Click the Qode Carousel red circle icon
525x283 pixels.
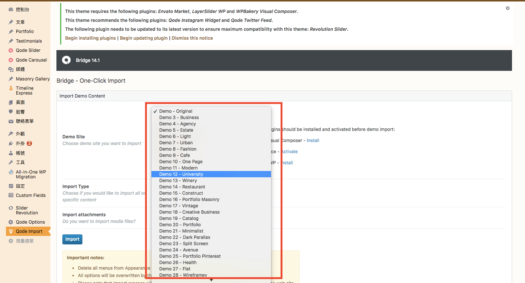(11, 60)
